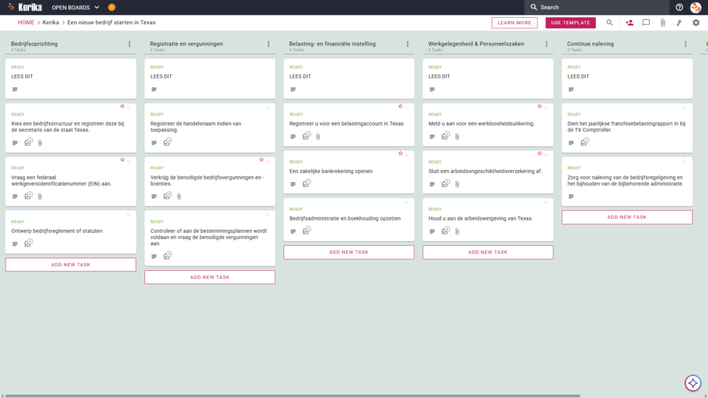The image size is (708, 398).
Task: Open the highlight pin icon in the board toolbar
Action: click(x=679, y=23)
